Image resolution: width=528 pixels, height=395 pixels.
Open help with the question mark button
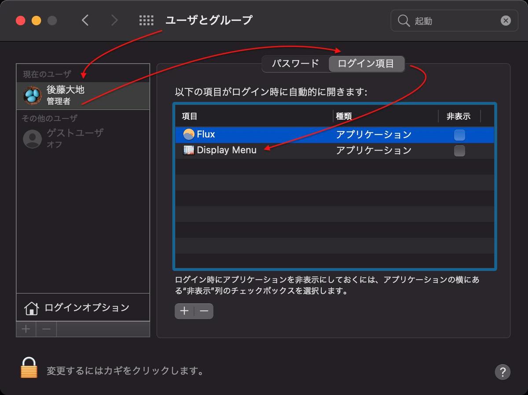[502, 372]
